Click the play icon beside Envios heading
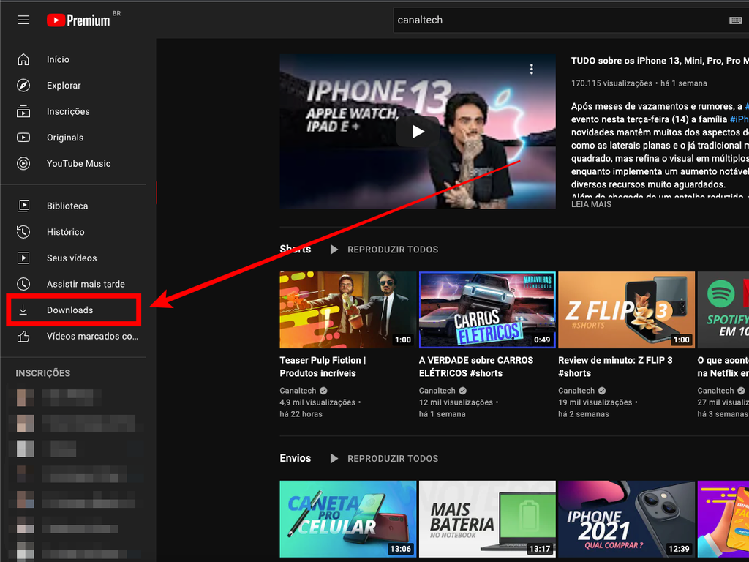This screenshot has height=562, width=749. [334, 458]
